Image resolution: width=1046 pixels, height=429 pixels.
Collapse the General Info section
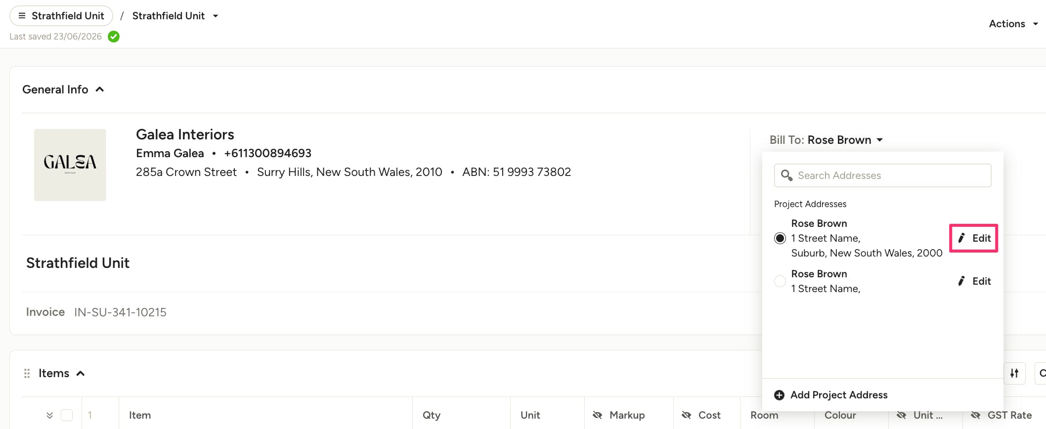point(100,89)
